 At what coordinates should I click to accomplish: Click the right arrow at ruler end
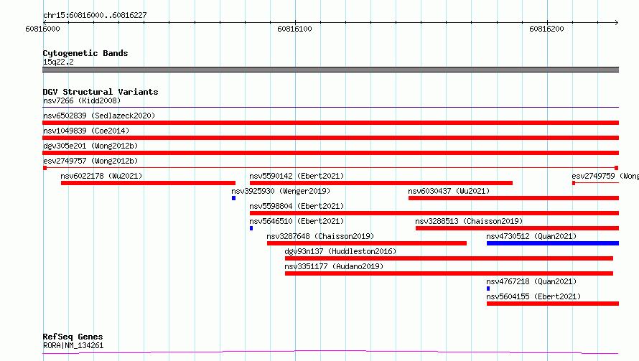[x=616, y=22]
